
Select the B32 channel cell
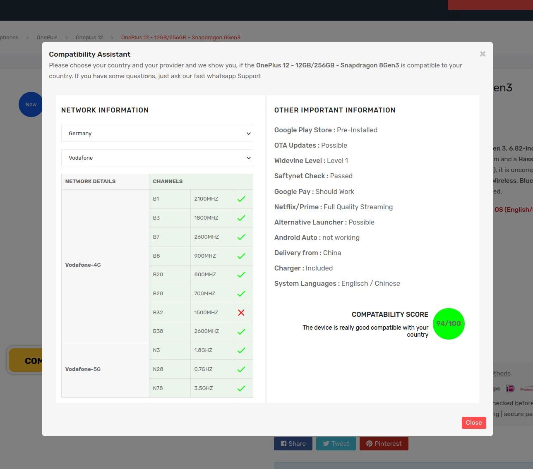[170, 313]
